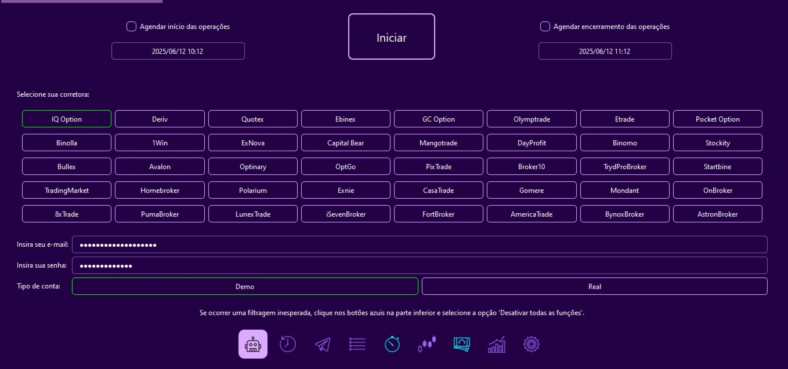Select the Broker10 broker
Screen dimensions: 788x369
coord(532,166)
